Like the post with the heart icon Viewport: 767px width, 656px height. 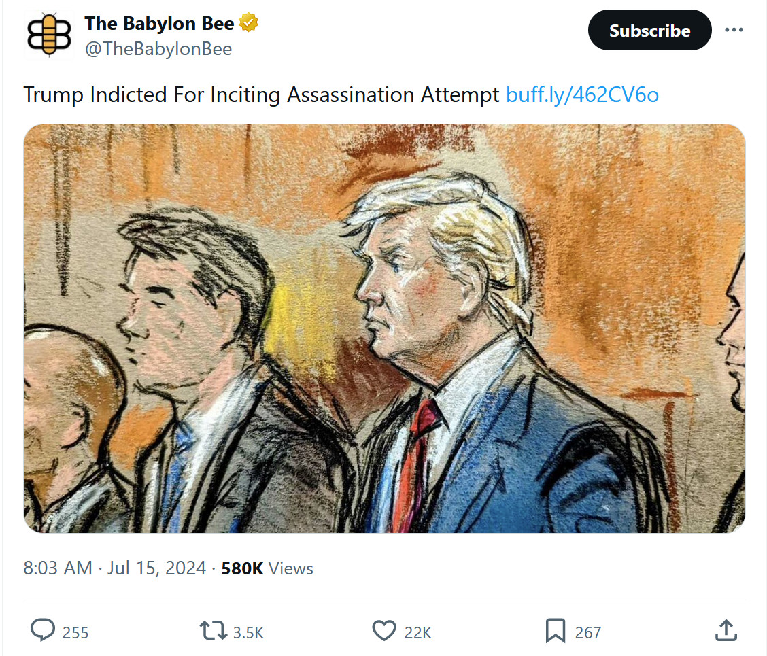pyautogui.click(x=383, y=631)
